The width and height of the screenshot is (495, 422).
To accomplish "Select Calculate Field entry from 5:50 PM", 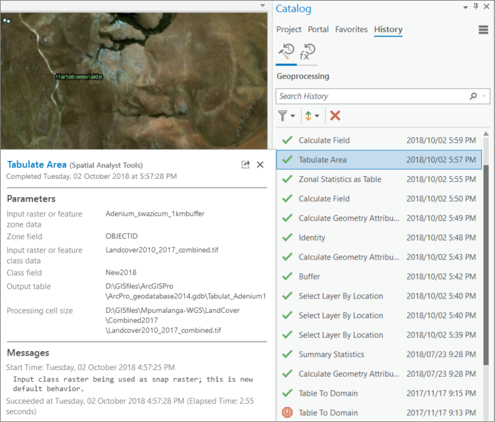I will 379,199.
